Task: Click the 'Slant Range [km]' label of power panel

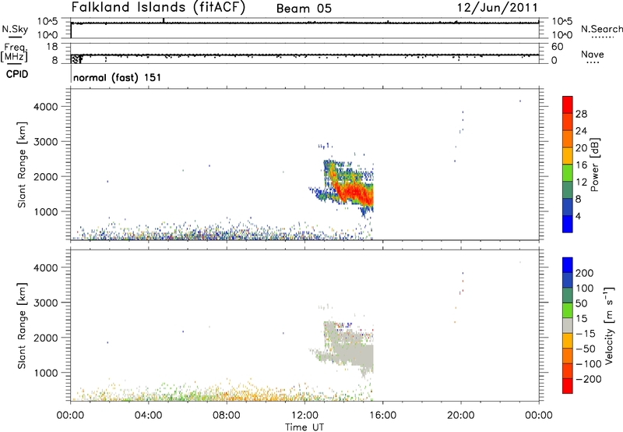Action: coord(22,165)
